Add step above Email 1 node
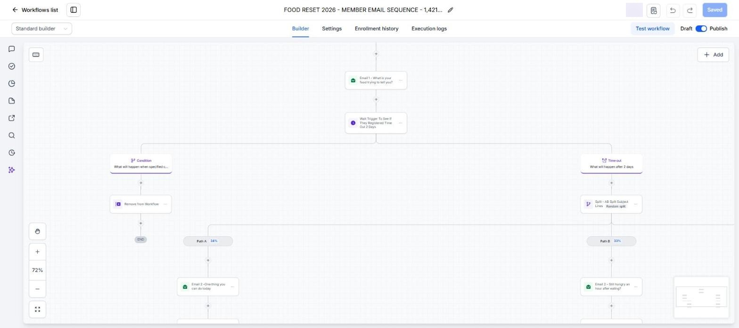Image resolution: width=739 pixels, height=328 pixels. pos(376,54)
